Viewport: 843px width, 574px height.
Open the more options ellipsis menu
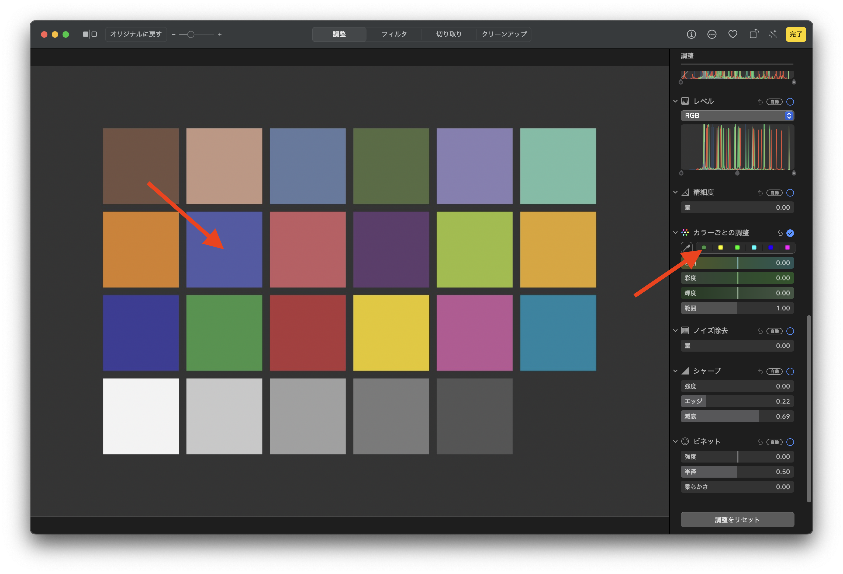(x=712, y=34)
